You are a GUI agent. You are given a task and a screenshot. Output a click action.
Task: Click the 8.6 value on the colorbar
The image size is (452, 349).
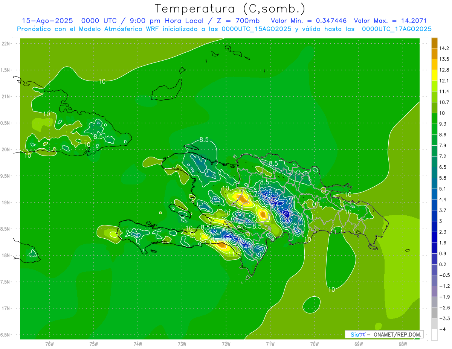coord(443,134)
